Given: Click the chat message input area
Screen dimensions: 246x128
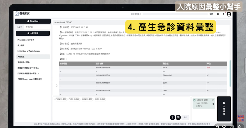Looking at the screenshot, I should coord(109,109).
